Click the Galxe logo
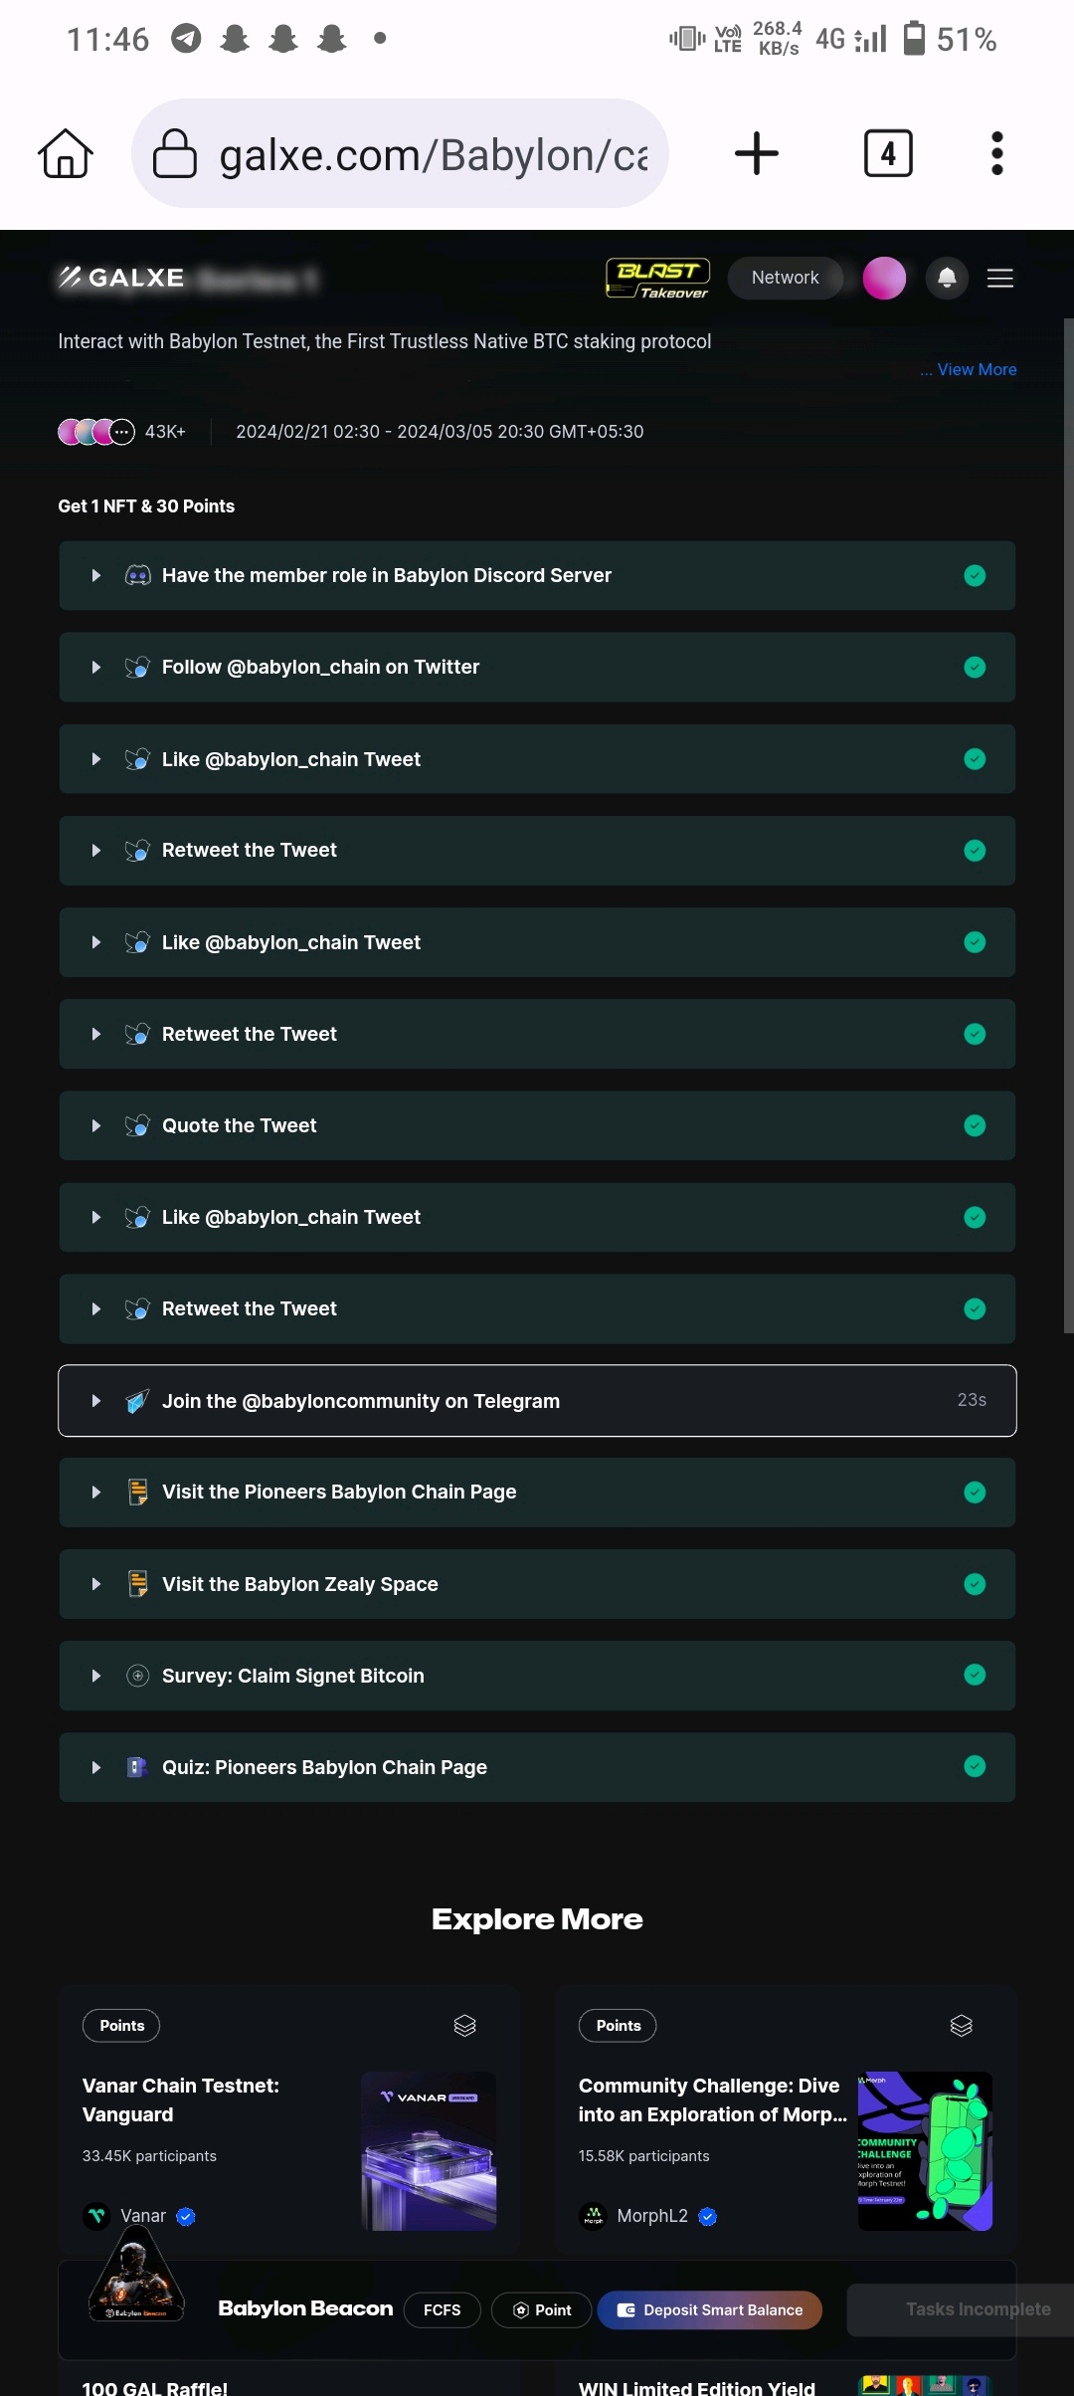1074x2396 pixels. point(121,279)
